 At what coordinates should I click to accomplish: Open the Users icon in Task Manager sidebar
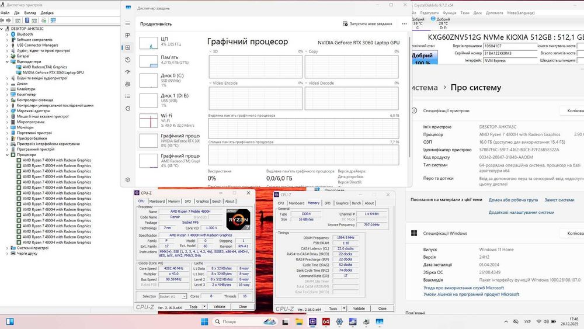(x=128, y=84)
